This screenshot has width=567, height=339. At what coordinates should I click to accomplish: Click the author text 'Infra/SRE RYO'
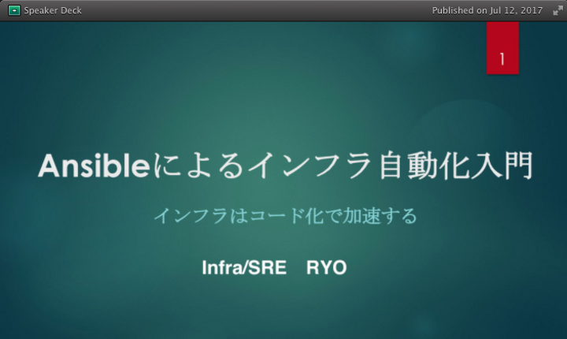click(274, 267)
